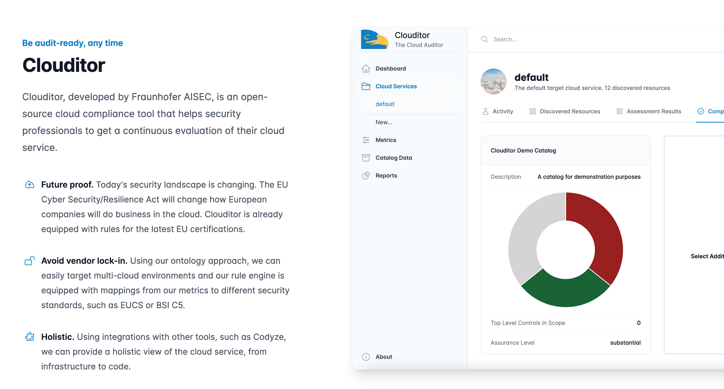Click 'Be audit-ready, any time' tagline
Viewport: 724px width, 389px height.
coord(72,43)
